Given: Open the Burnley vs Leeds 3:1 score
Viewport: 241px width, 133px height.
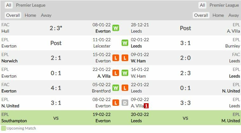Looking at the screenshot, I should [185, 43].
